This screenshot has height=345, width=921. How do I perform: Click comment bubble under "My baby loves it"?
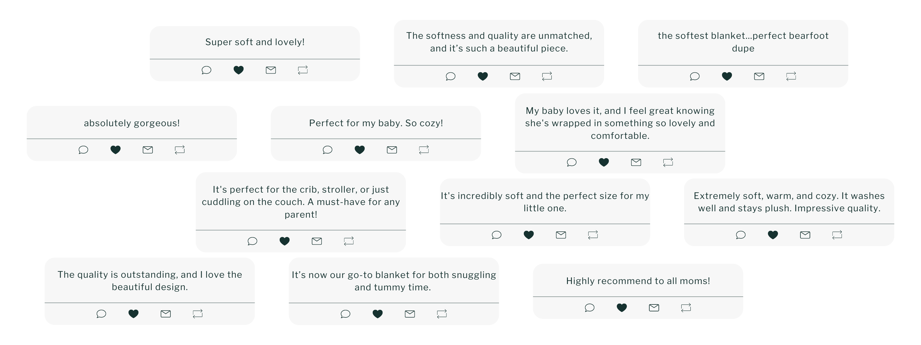572,162
